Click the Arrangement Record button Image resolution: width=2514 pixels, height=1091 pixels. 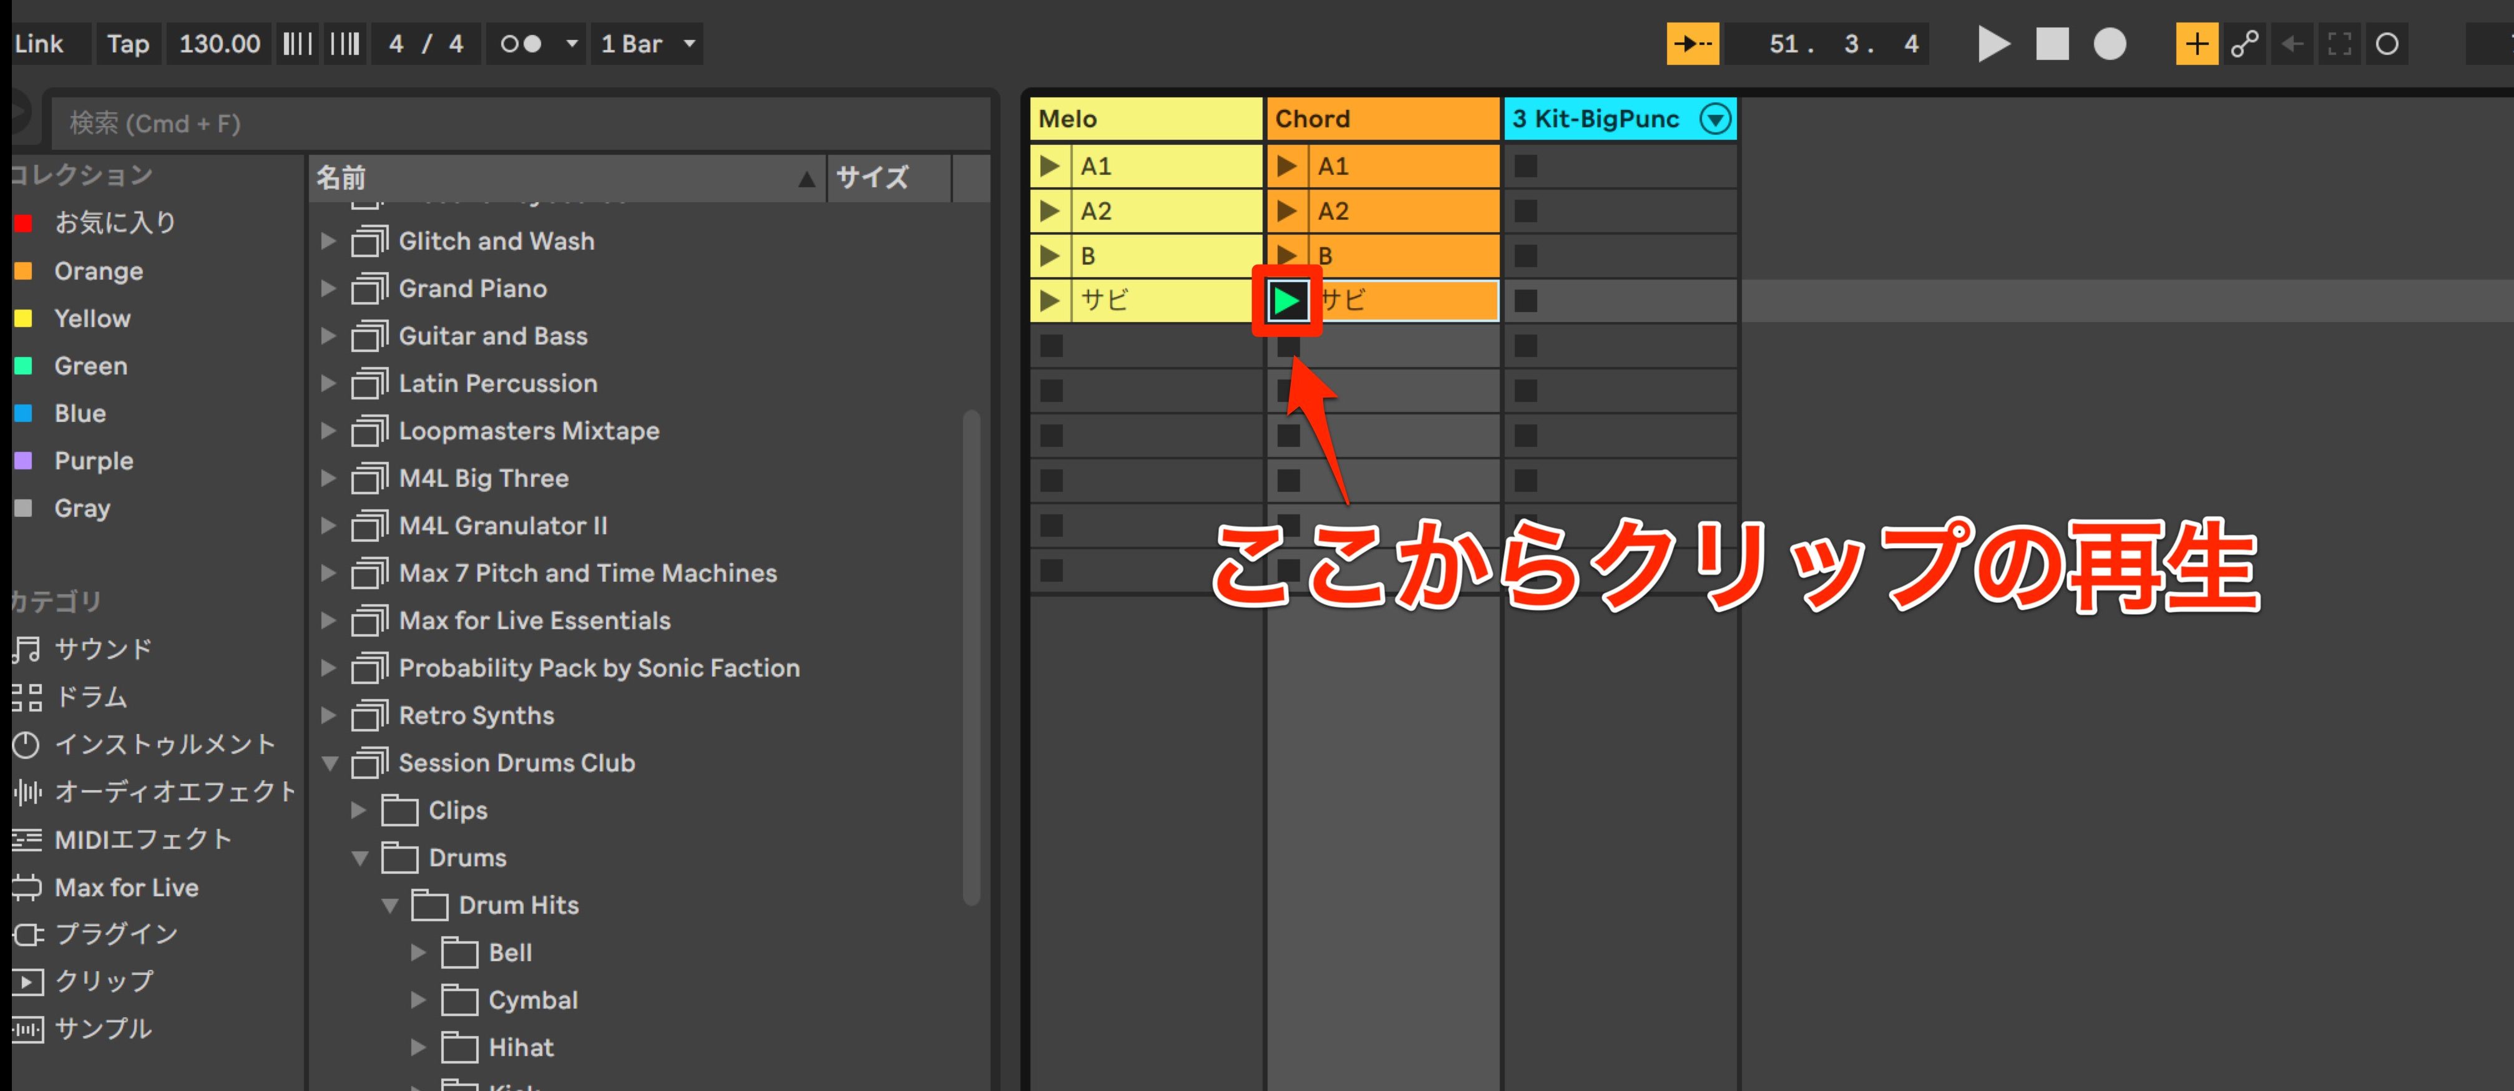2109,44
